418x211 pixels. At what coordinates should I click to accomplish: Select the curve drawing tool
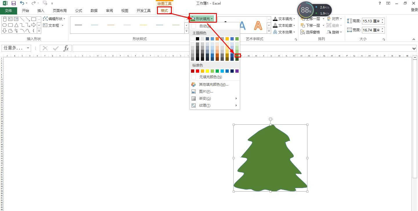coord(23,30)
